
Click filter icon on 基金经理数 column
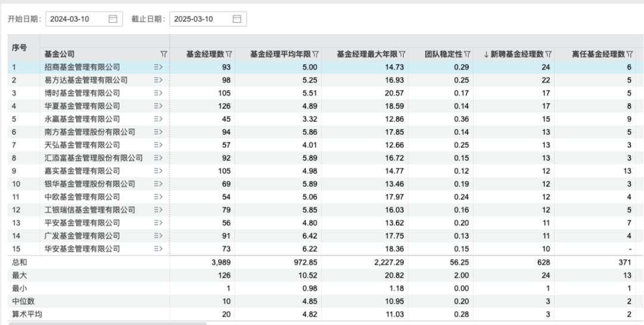pyautogui.click(x=229, y=54)
